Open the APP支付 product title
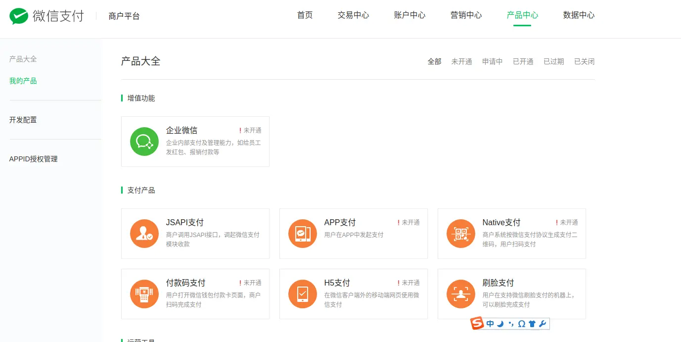 [x=340, y=223]
